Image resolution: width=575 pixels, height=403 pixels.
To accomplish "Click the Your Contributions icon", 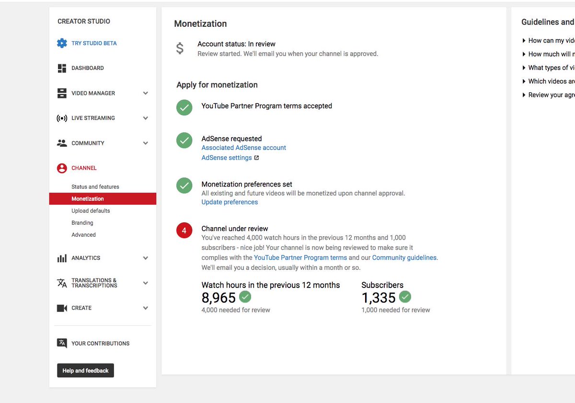I will coord(62,343).
